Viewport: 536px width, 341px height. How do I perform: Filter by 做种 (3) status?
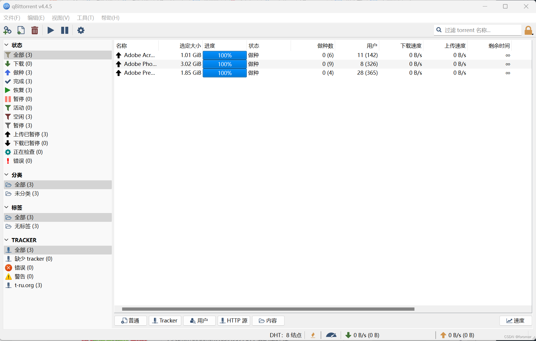58,73
